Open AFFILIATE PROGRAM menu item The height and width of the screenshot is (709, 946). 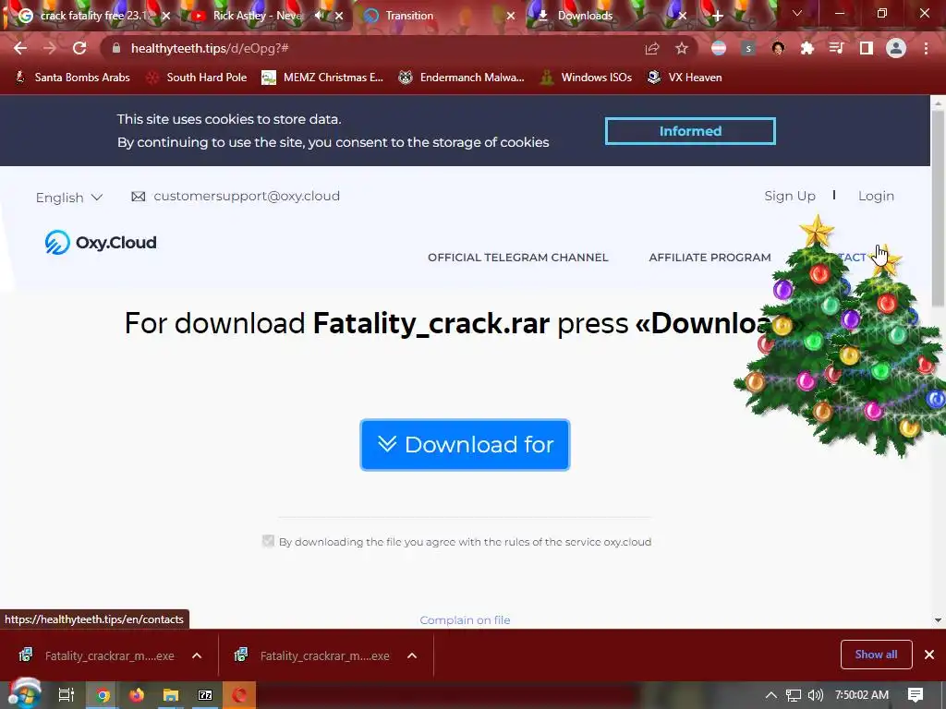tap(709, 258)
